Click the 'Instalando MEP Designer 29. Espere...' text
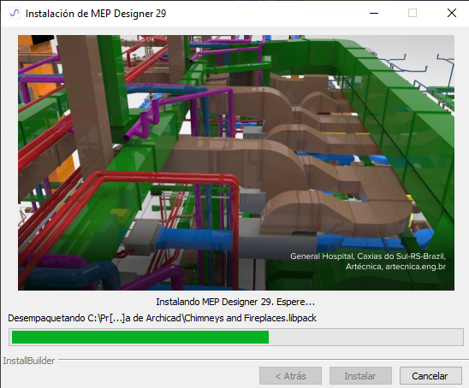This screenshot has width=469, height=388. [235, 302]
